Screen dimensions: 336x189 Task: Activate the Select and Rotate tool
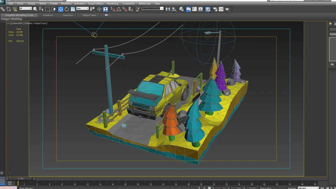point(67,9)
